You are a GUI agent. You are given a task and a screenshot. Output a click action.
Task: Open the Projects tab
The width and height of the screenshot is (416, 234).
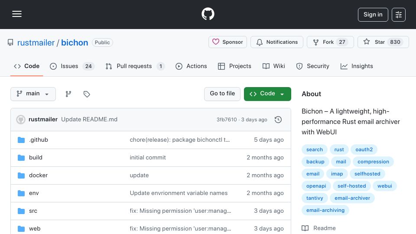tap(234, 66)
